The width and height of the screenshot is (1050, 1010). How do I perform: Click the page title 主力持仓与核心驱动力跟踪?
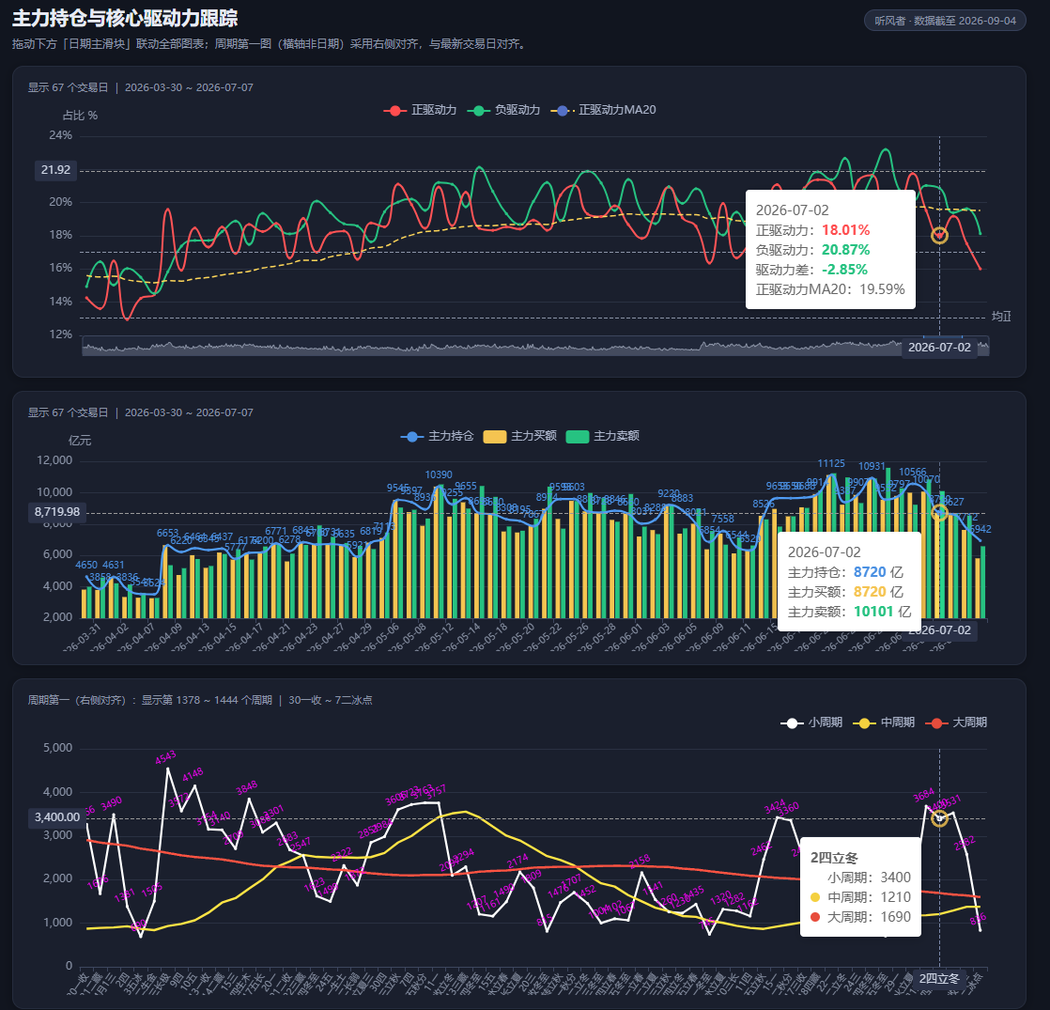click(125, 18)
